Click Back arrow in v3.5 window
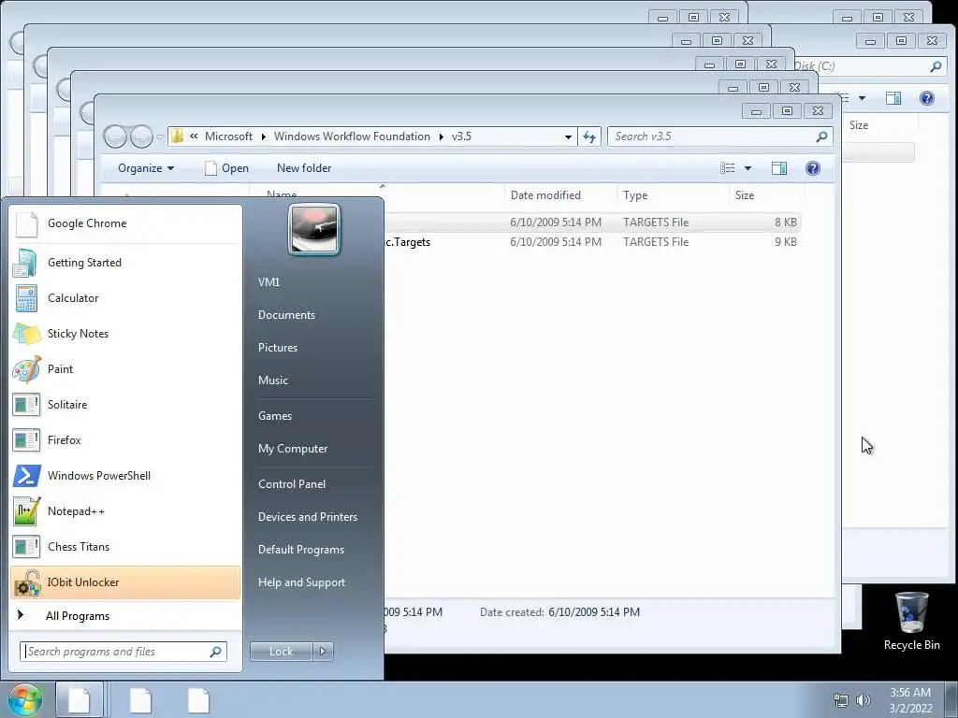958x718 pixels. tap(115, 136)
